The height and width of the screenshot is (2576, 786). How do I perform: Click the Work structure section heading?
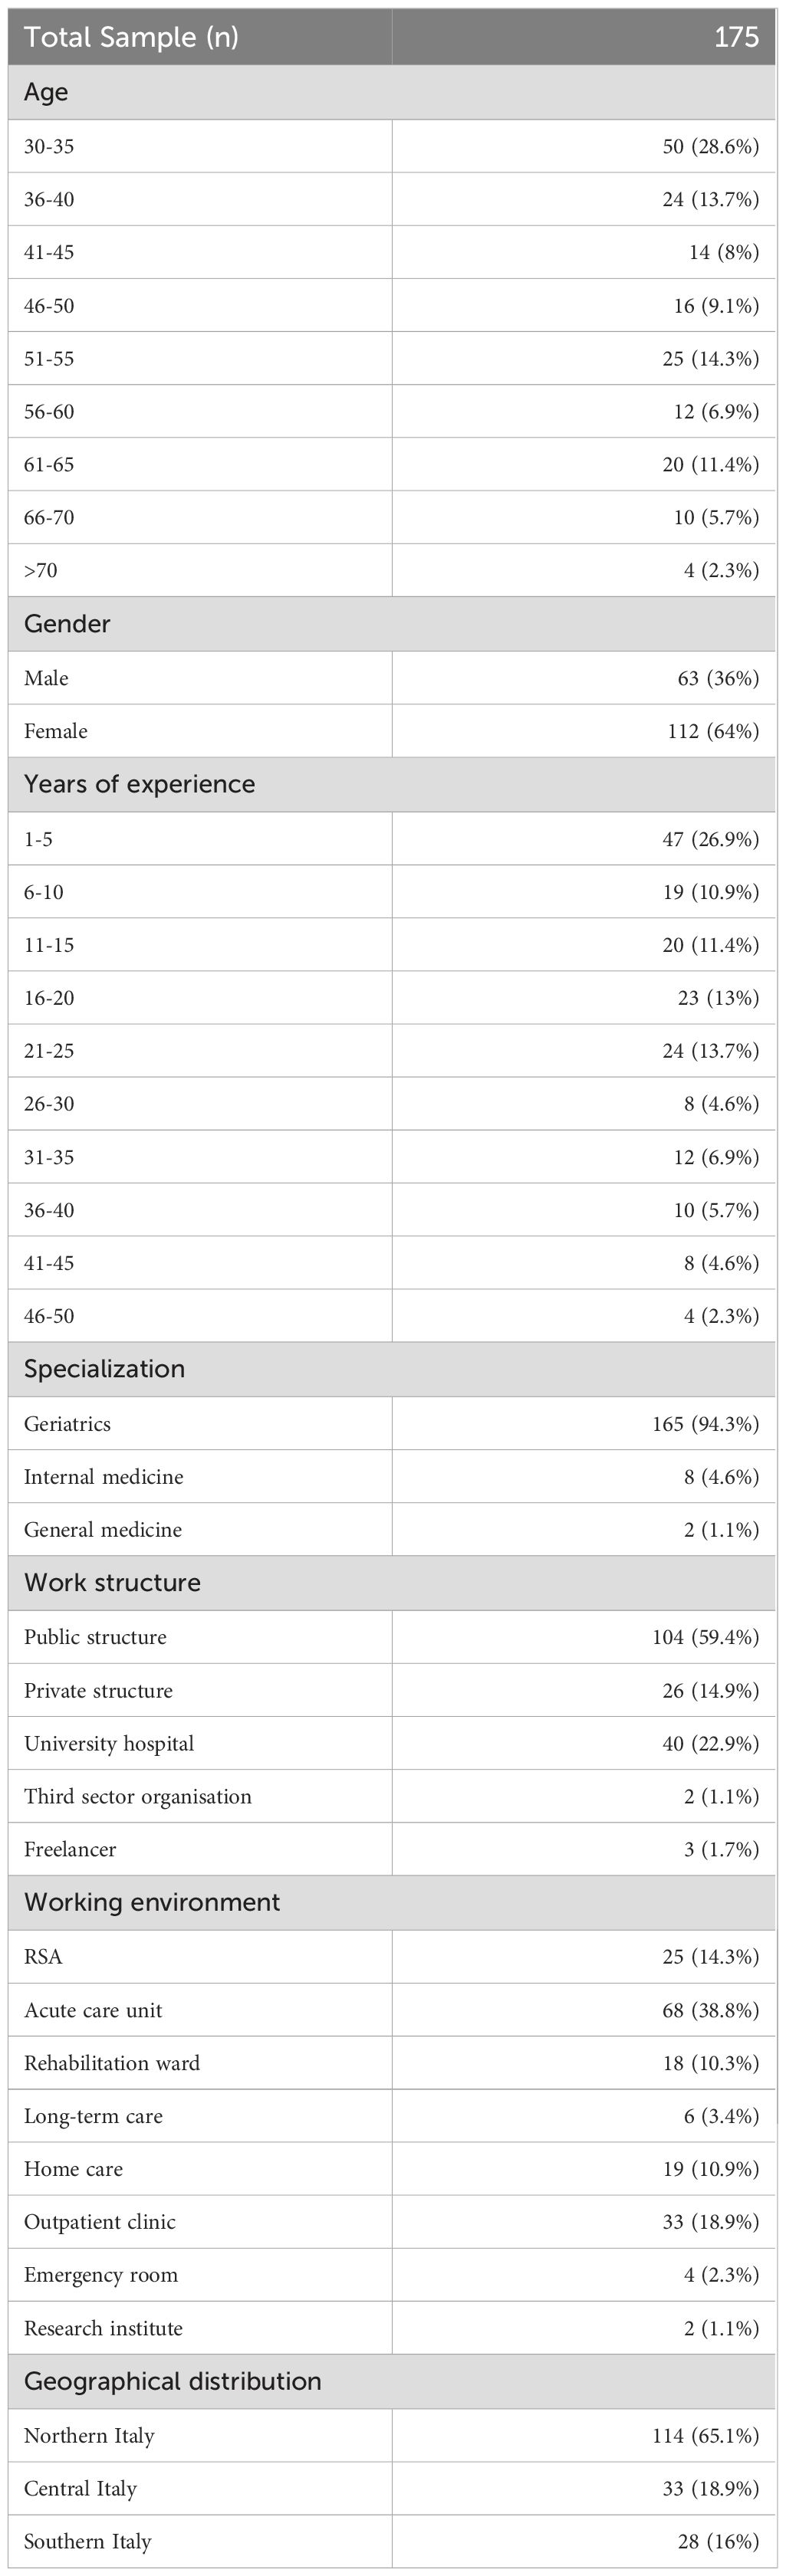(112, 1582)
